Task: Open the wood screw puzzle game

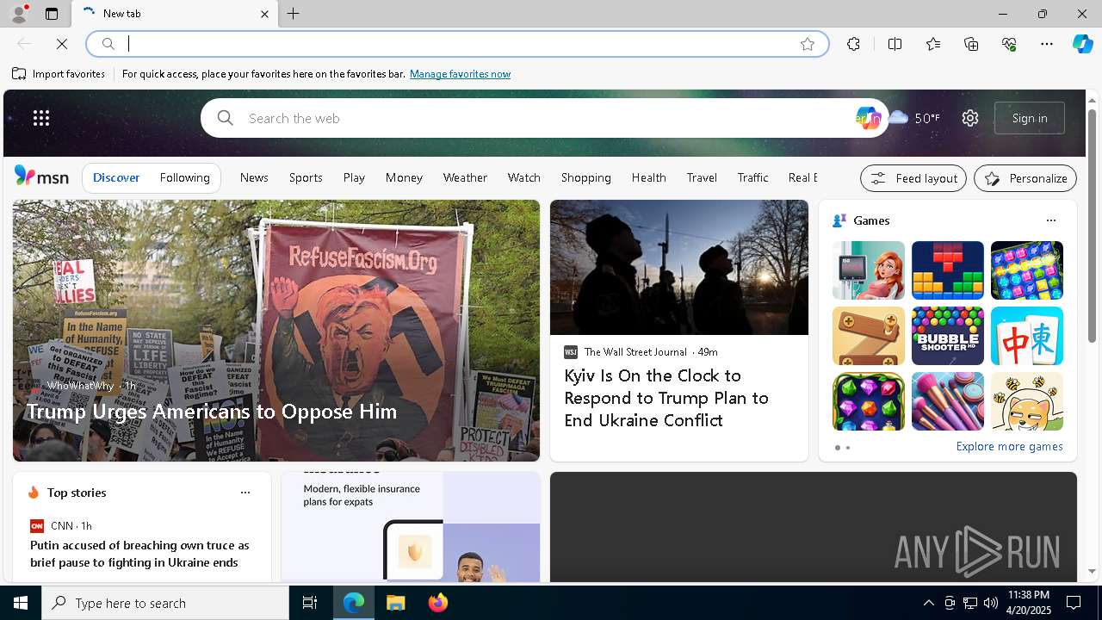Action: (x=868, y=336)
